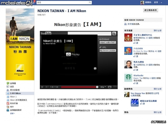The image size is (168, 124).
Task: Click the wall icon at sidebar top
Action: [x=8, y=83]
